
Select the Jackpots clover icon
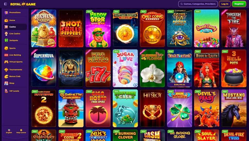tap(6, 40)
